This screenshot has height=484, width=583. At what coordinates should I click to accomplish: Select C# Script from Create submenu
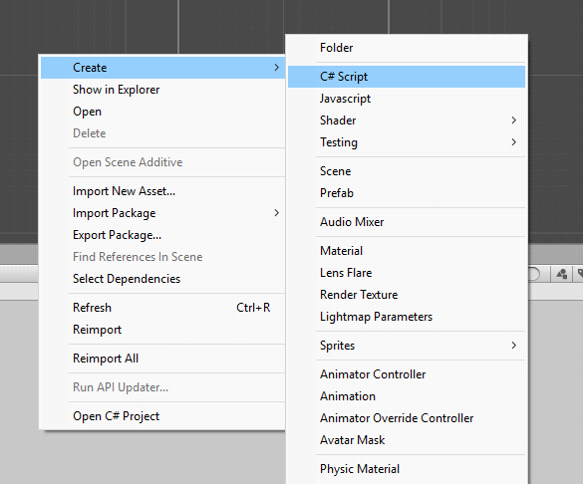pos(407,77)
